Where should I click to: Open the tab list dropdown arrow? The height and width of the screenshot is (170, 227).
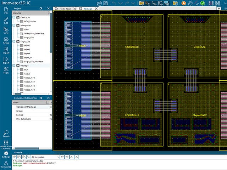[219, 8]
